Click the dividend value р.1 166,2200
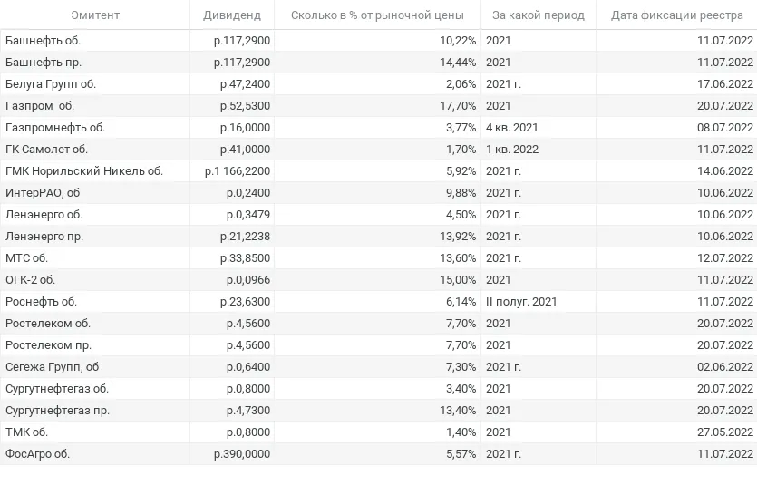The width and height of the screenshot is (757, 485). (237, 170)
